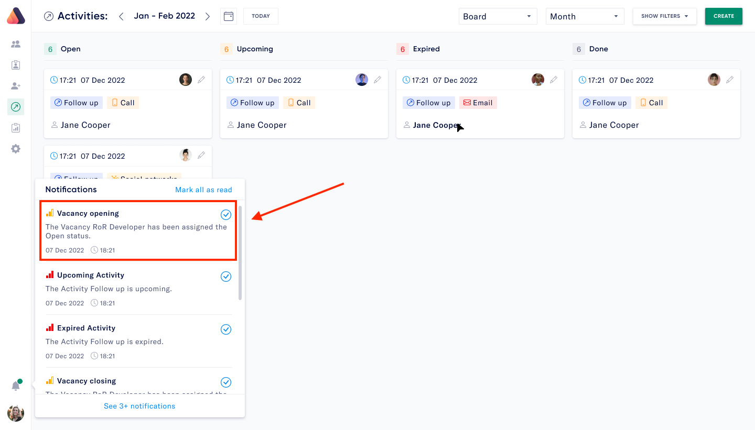The height and width of the screenshot is (430, 755).
Task: Expand the Show Filters dropdown
Action: tap(665, 16)
